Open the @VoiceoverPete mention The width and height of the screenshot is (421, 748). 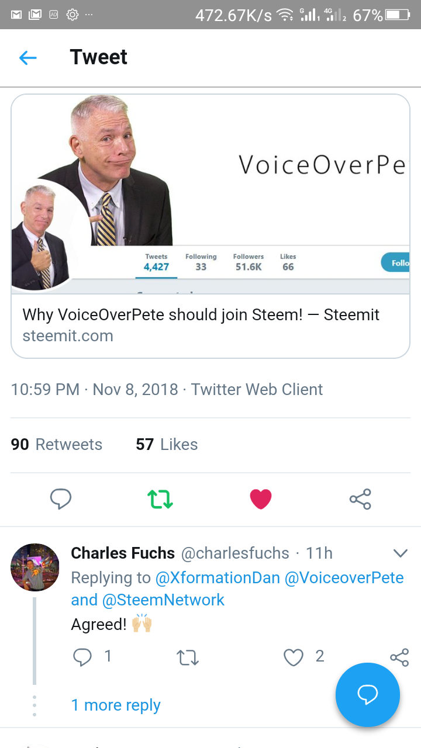[x=344, y=578]
